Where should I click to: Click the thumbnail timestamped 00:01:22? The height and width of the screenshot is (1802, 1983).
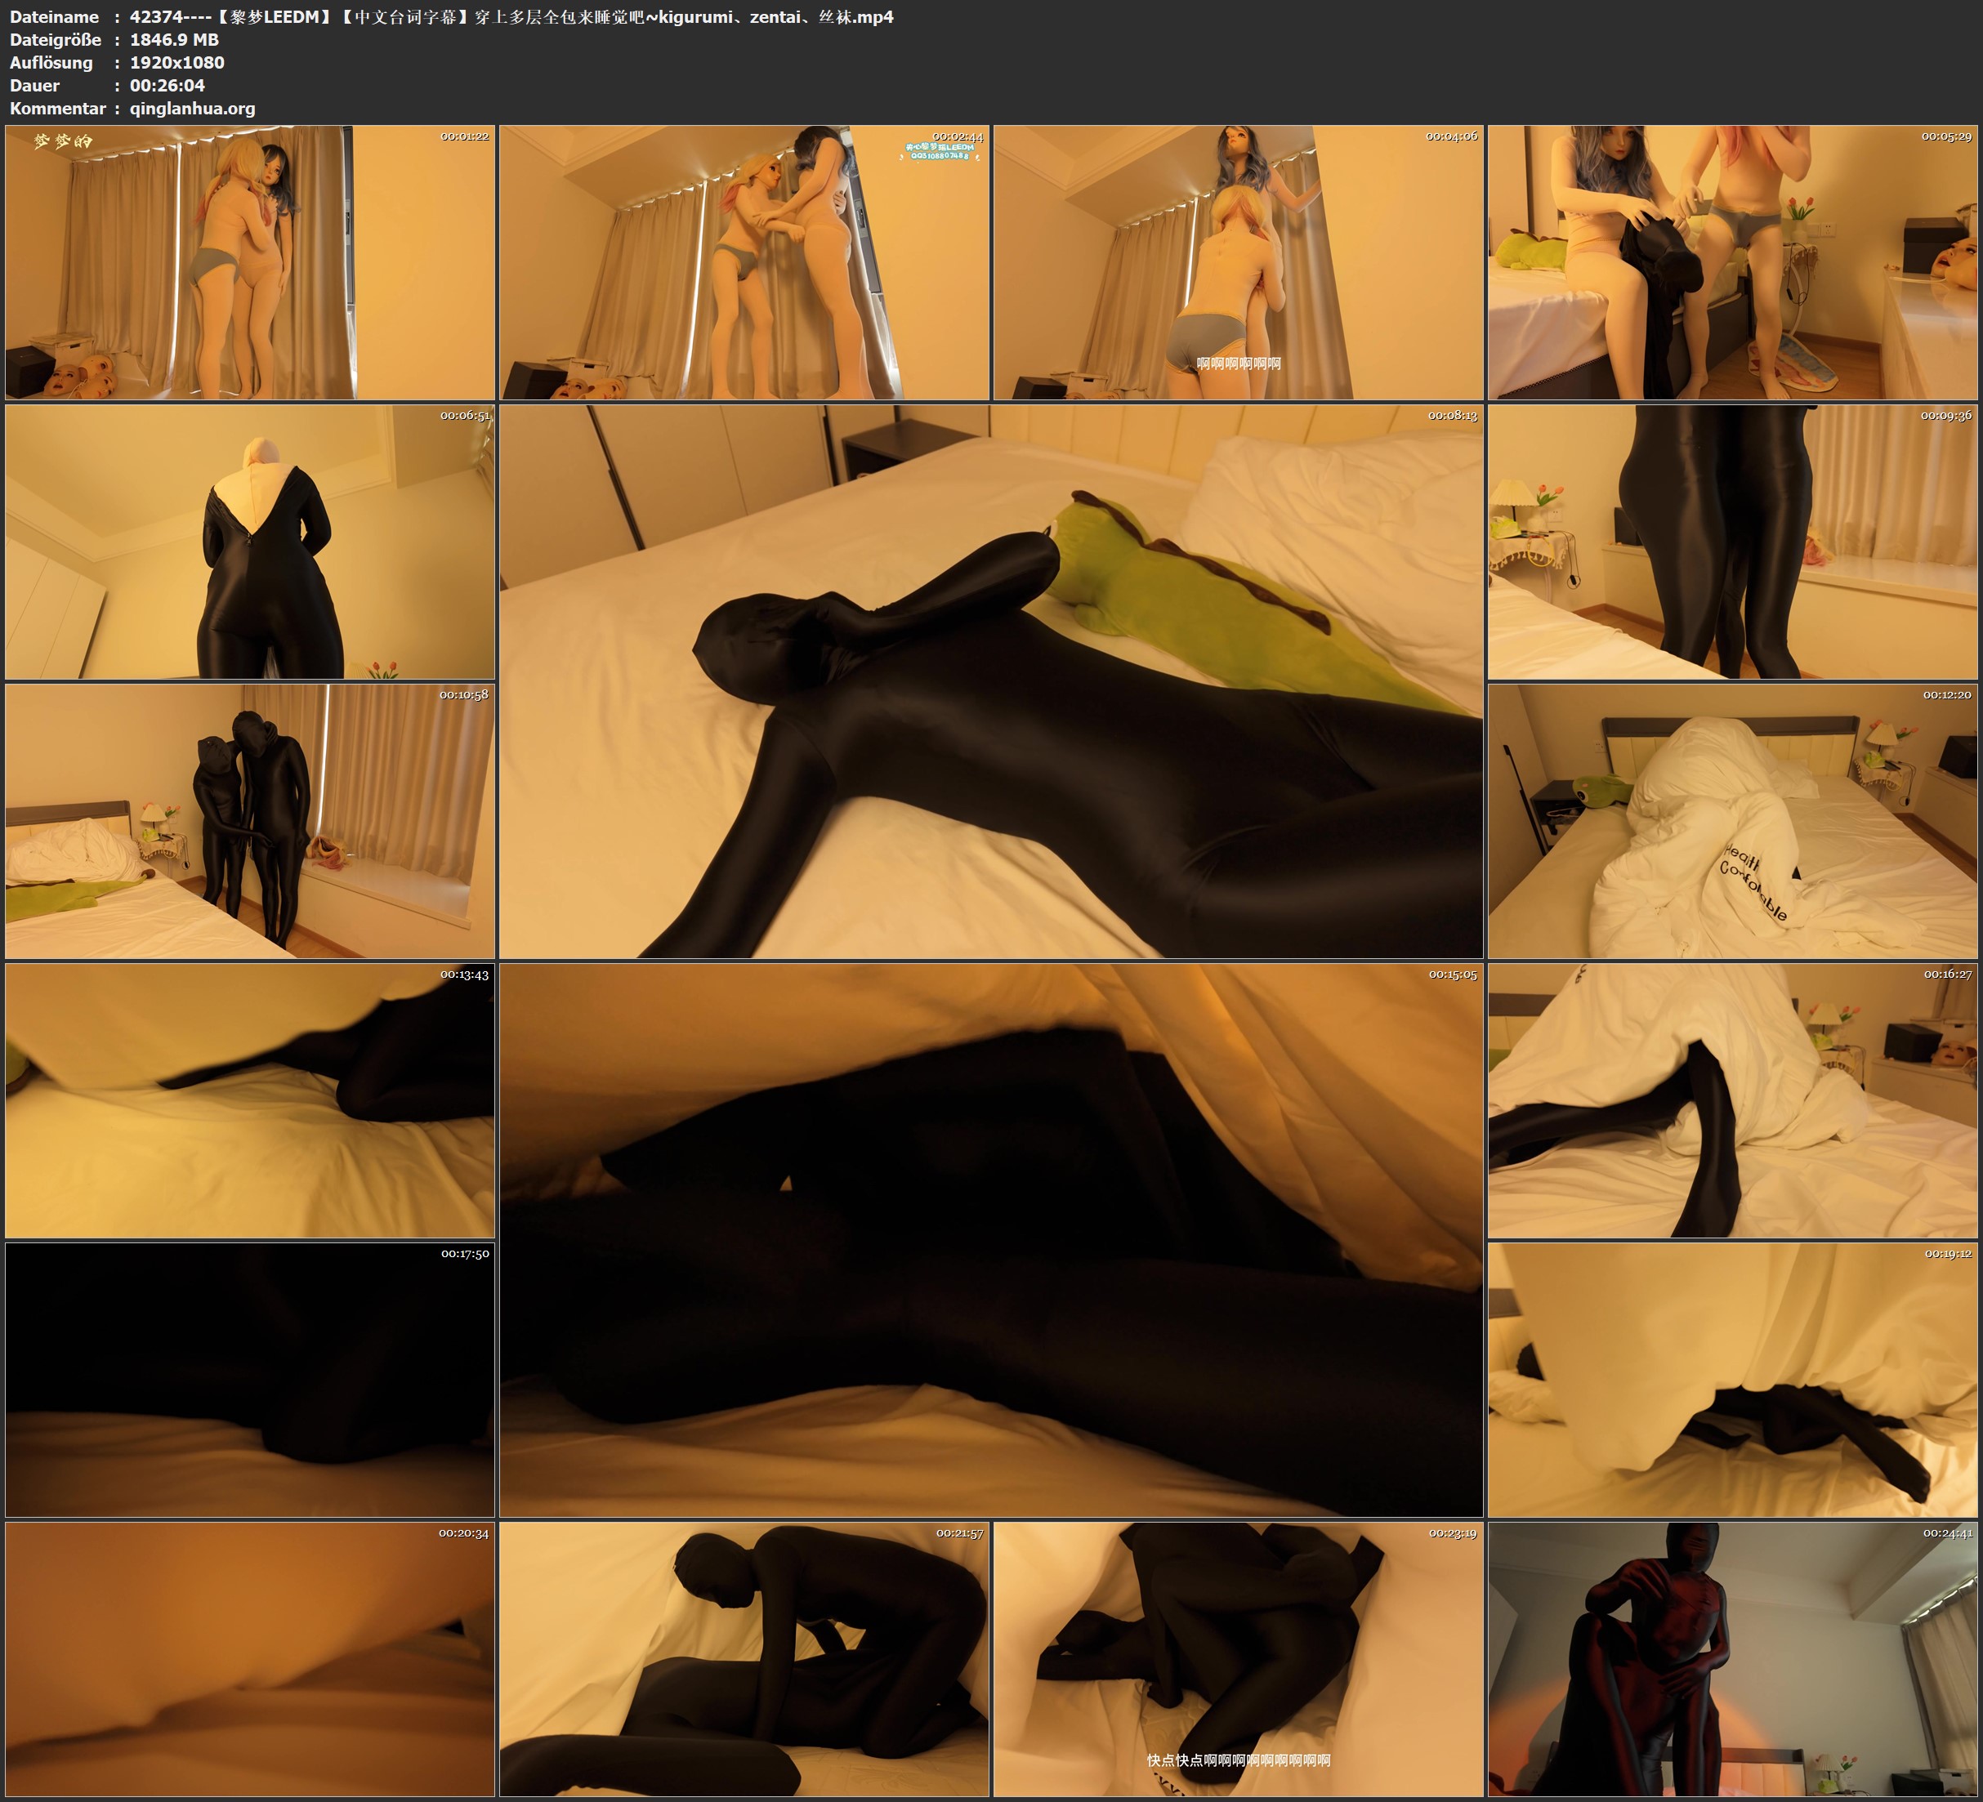[250, 261]
